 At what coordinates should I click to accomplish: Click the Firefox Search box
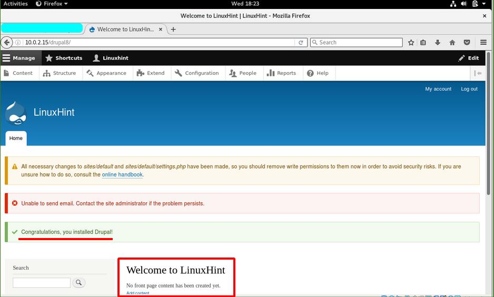point(357,42)
